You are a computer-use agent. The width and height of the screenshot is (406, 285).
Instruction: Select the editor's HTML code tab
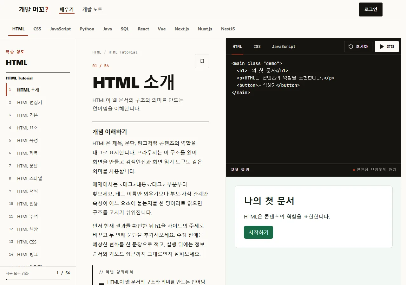point(237,47)
